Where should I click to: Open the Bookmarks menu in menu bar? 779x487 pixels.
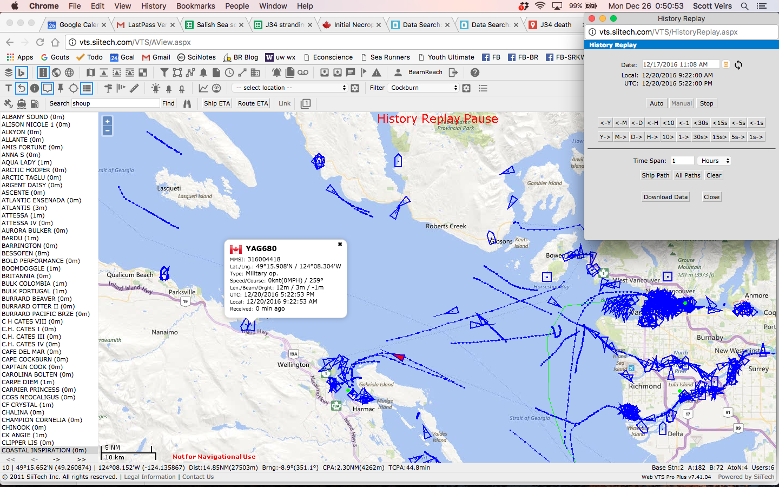pos(195,6)
